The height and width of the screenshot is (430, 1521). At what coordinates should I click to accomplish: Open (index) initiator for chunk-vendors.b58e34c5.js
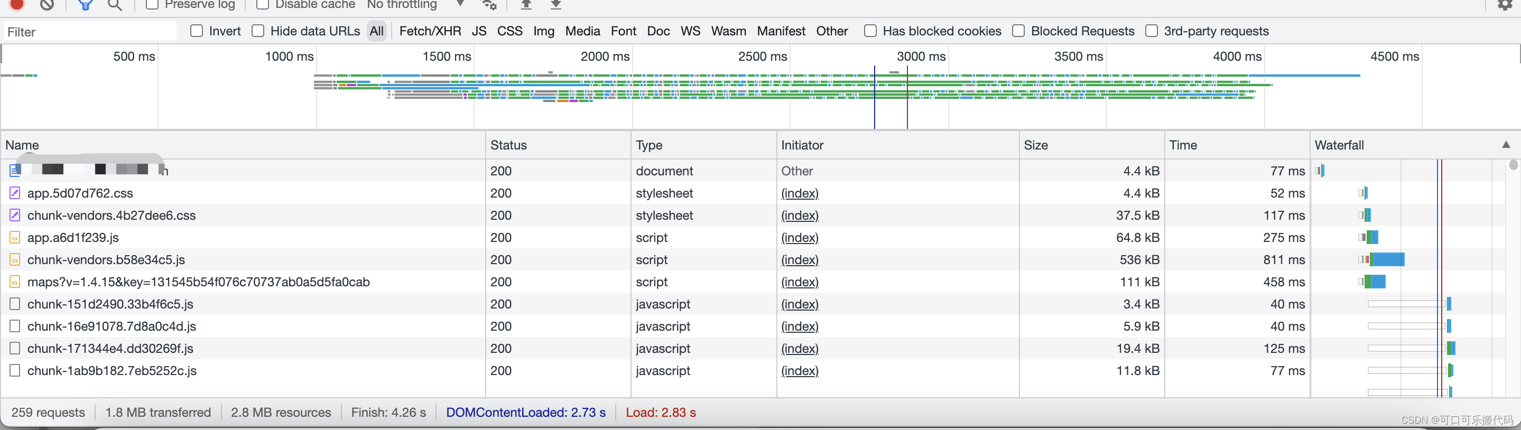pyautogui.click(x=800, y=259)
